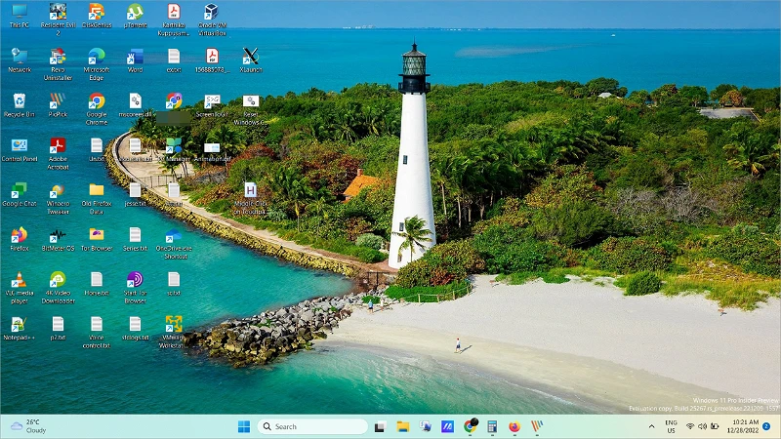Select the Winaero Tweaker shortcut
The image size is (781, 439).
coord(58,199)
